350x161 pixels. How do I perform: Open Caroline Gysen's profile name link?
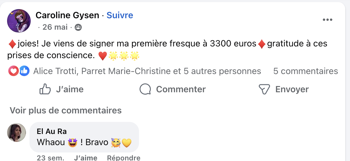67,15
